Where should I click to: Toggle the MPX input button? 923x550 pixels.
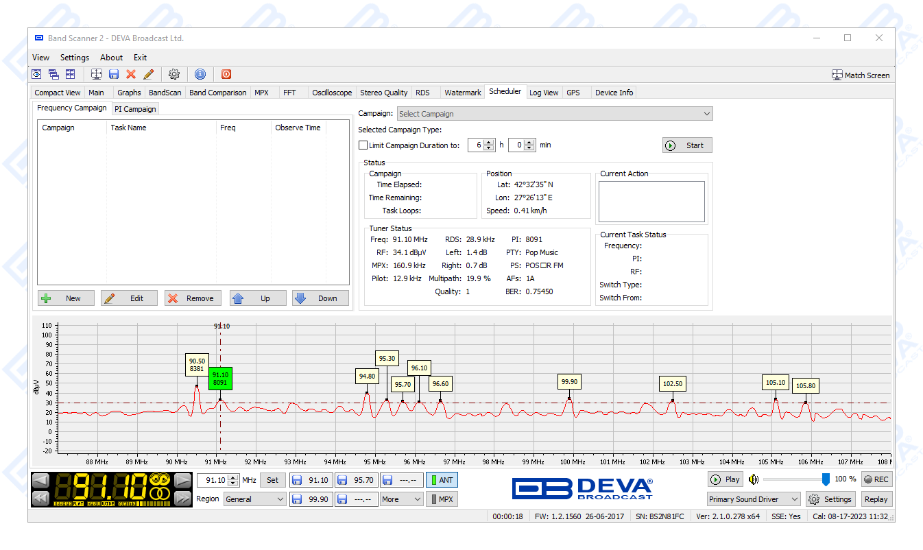(442, 499)
